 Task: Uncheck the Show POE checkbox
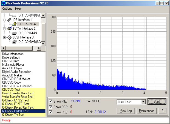point(50,107)
